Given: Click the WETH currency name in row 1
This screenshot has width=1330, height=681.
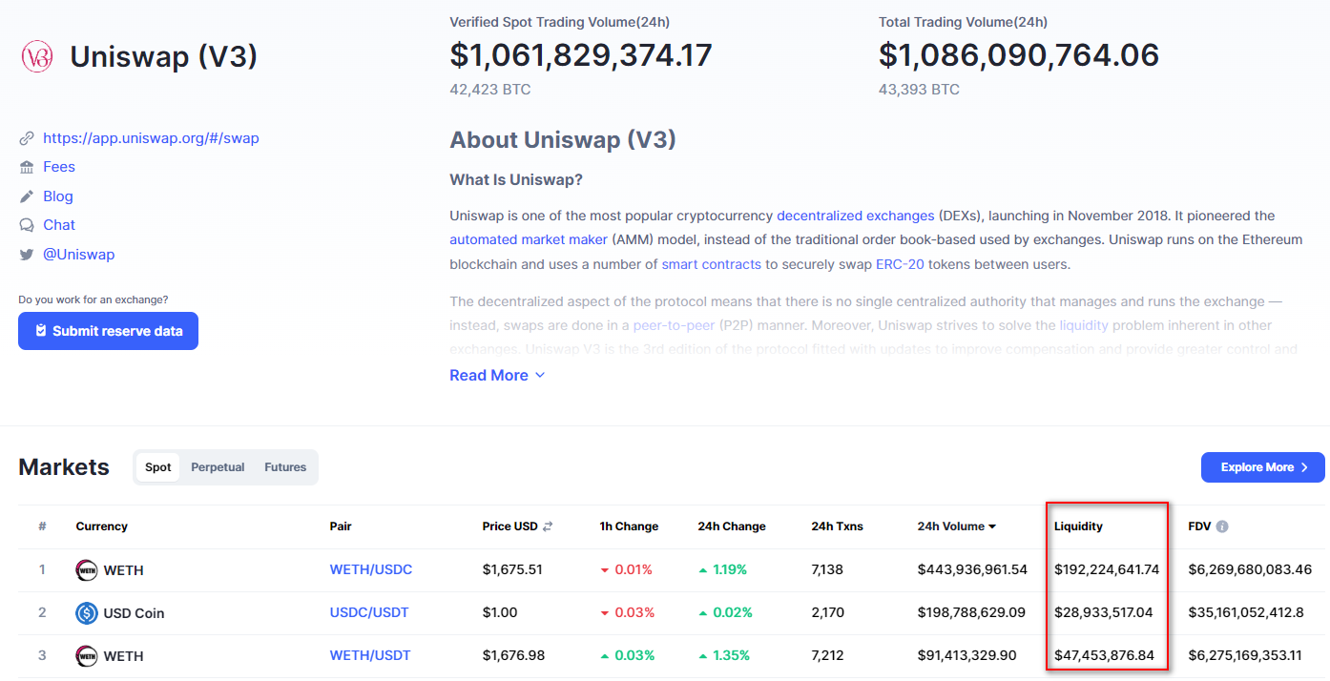Looking at the screenshot, I should click(123, 570).
